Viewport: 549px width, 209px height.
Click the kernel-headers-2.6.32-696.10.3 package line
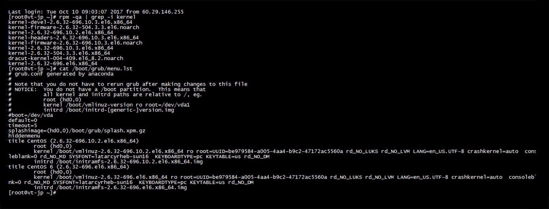pos(73,37)
